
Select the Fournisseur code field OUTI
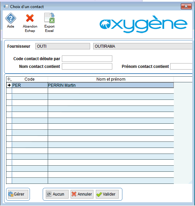click(63, 46)
